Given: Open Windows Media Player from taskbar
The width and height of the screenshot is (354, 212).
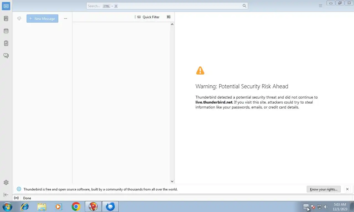Looking at the screenshot, I should tap(59, 206).
